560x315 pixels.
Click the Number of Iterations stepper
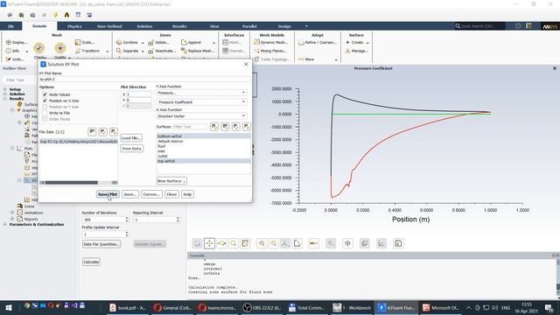click(x=126, y=220)
